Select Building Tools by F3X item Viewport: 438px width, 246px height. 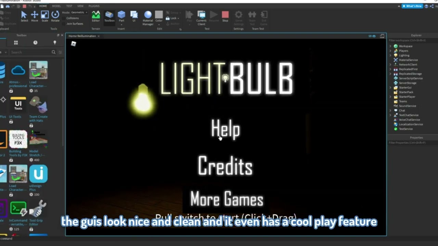click(x=18, y=146)
